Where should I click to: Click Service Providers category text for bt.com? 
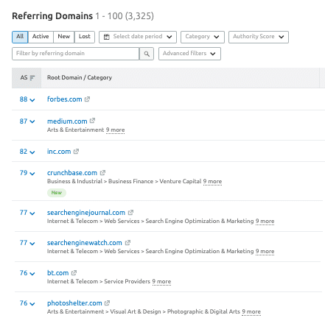click(x=127, y=281)
